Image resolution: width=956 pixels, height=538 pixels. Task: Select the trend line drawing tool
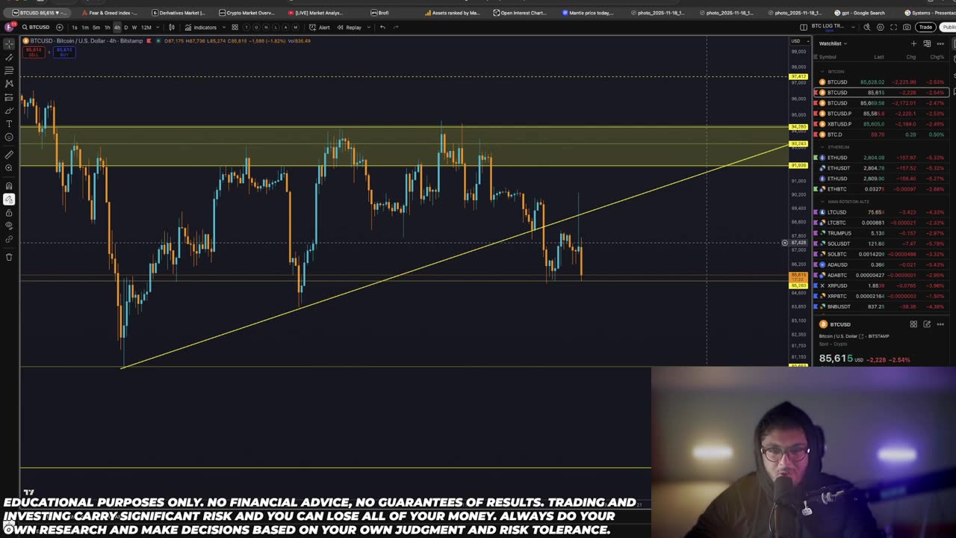point(9,58)
